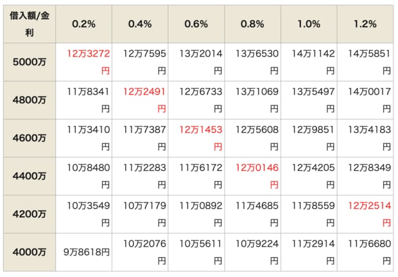The height and width of the screenshot is (277, 398).
Task: Select the 14万5851円 cell
Action: pyautogui.click(x=365, y=62)
